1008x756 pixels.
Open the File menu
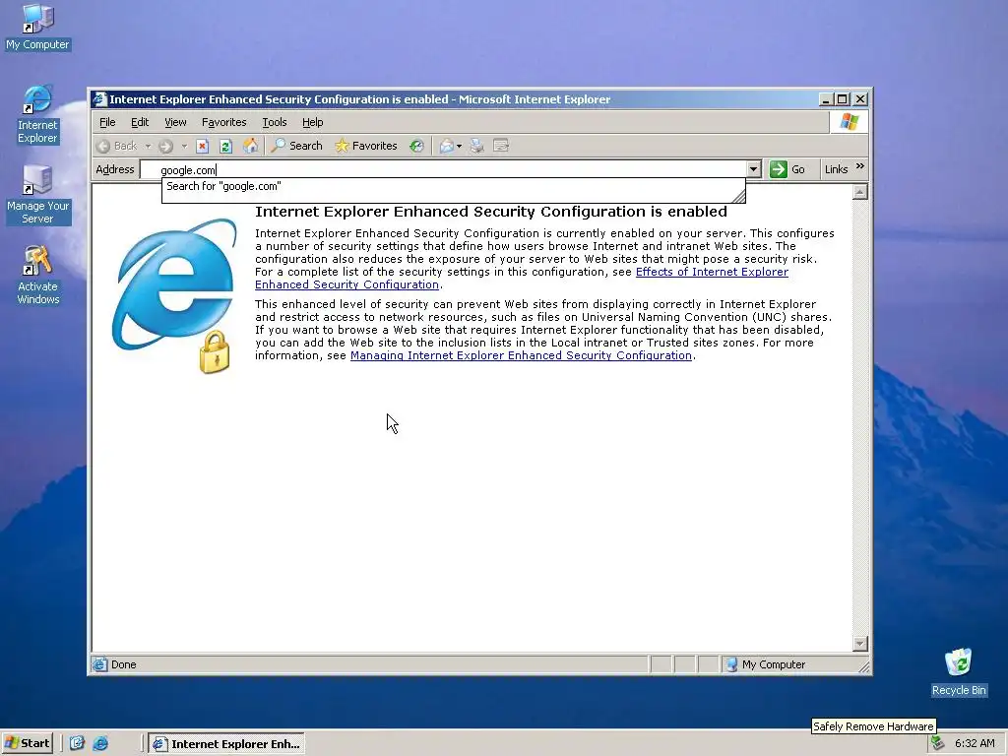coord(107,122)
